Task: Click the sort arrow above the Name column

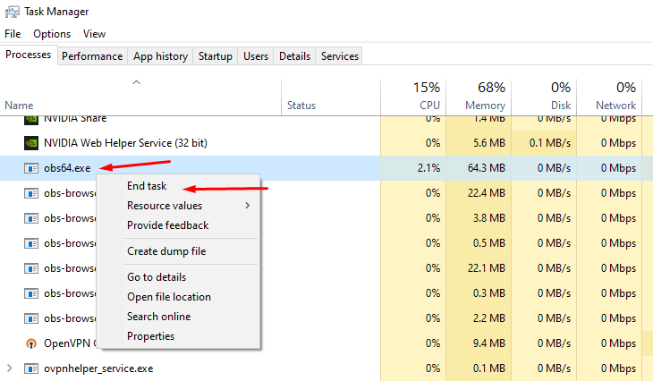Action: pos(136,82)
